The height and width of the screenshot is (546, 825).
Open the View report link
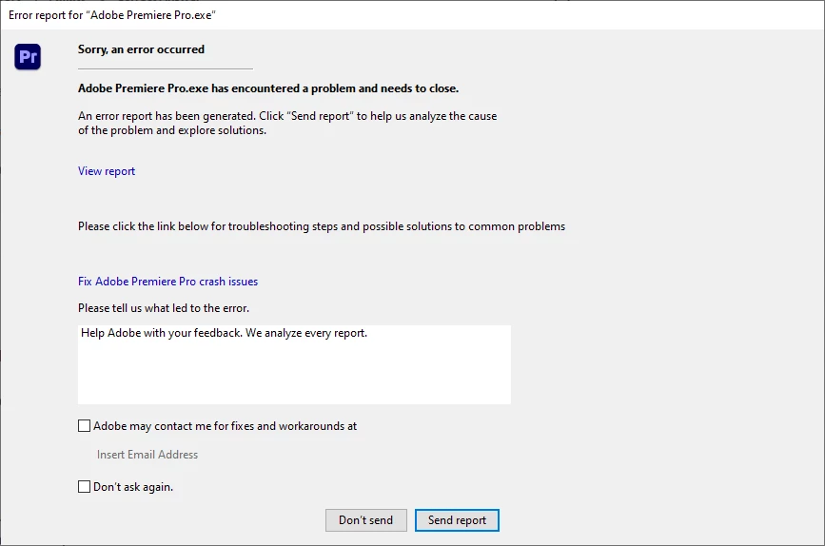[107, 171]
